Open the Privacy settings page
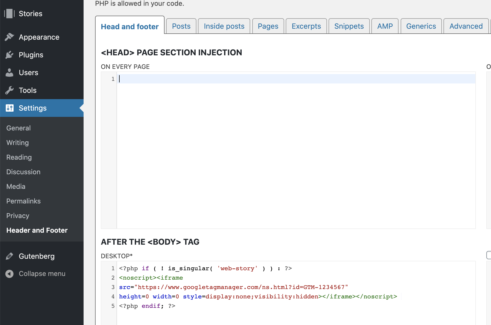Image resolution: width=491 pixels, height=325 pixels. click(x=17, y=215)
